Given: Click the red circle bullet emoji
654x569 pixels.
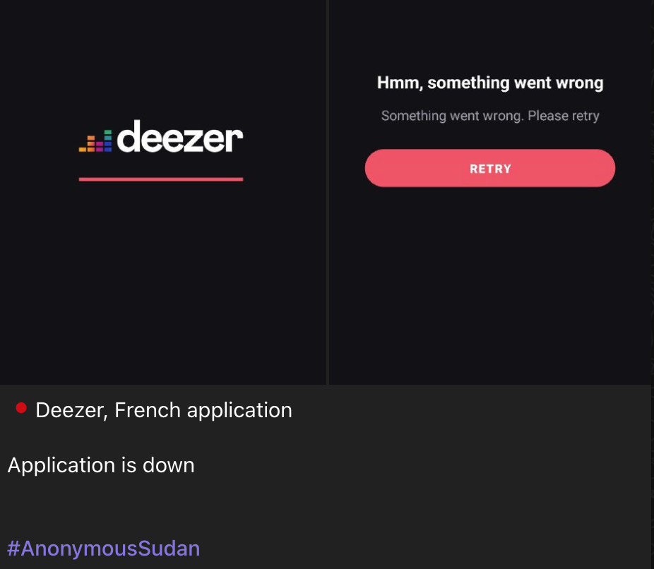Looking at the screenshot, I should [21, 408].
